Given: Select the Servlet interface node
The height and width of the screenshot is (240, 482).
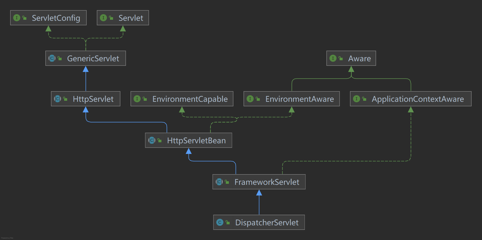Looking at the screenshot, I should coord(123,18).
